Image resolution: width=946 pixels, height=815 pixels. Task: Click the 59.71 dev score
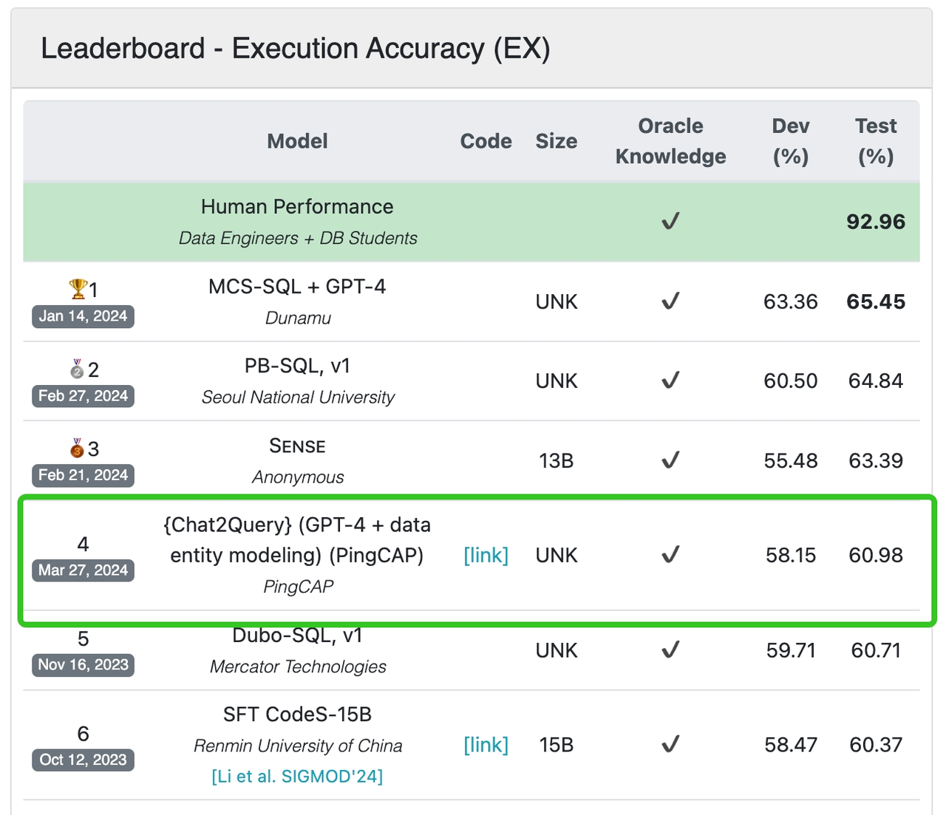[x=791, y=650]
